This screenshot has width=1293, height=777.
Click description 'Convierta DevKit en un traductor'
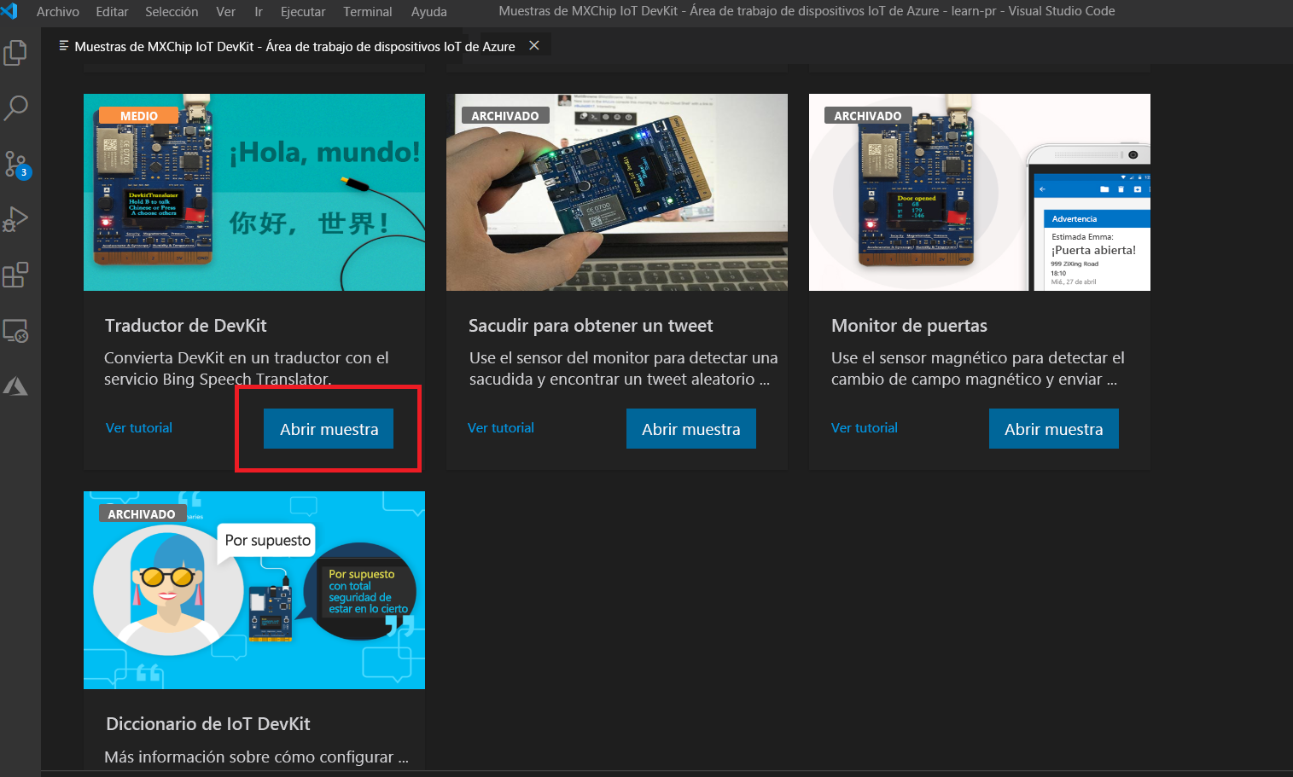(x=247, y=368)
